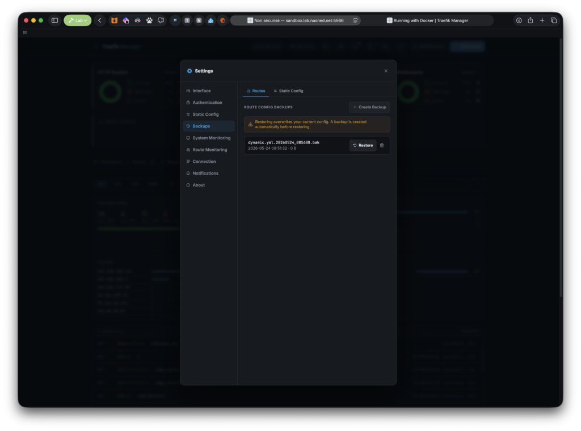Image resolution: width=581 pixels, height=431 pixels.
Task: Switch to the Static Config backups tab
Action: pyautogui.click(x=288, y=91)
